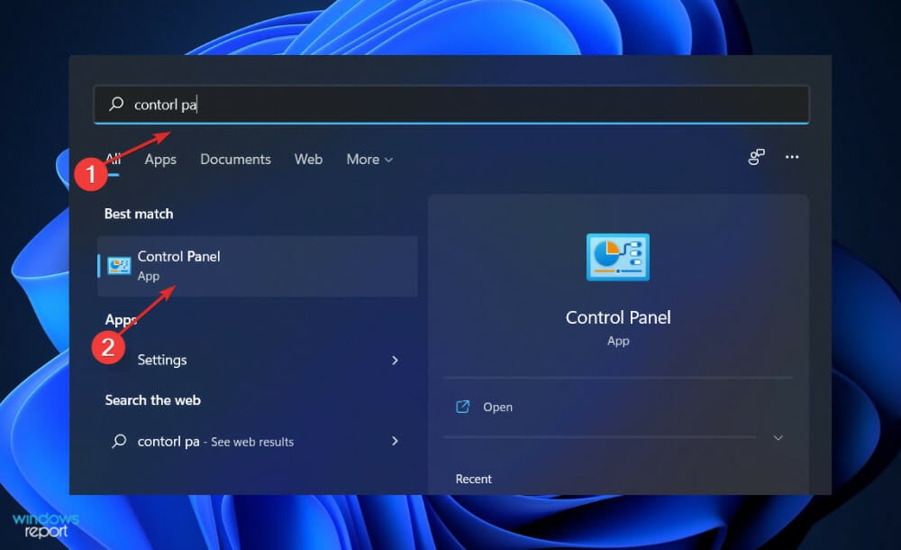Click the Search the web heading
Viewport: 901px width, 550px height.
click(153, 400)
